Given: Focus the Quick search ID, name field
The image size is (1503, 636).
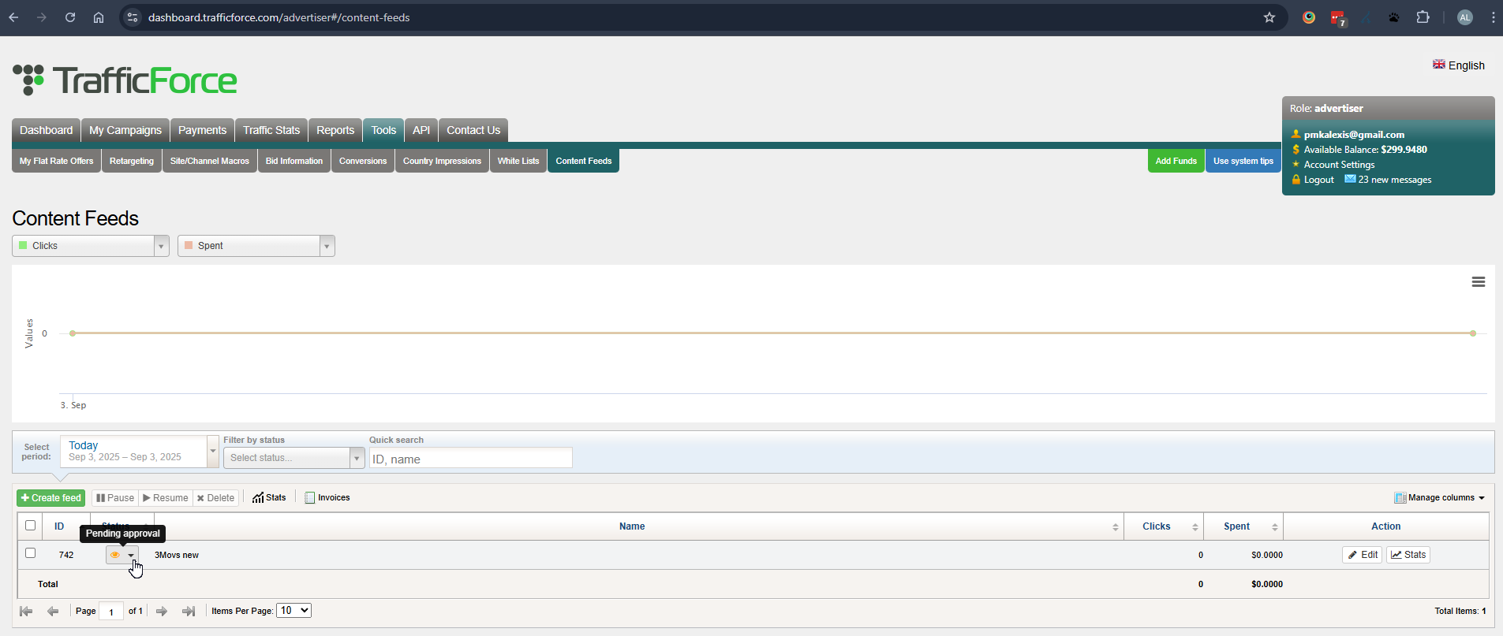Looking at the screenshot, I should pyautogui.click(x=471, y=459).
